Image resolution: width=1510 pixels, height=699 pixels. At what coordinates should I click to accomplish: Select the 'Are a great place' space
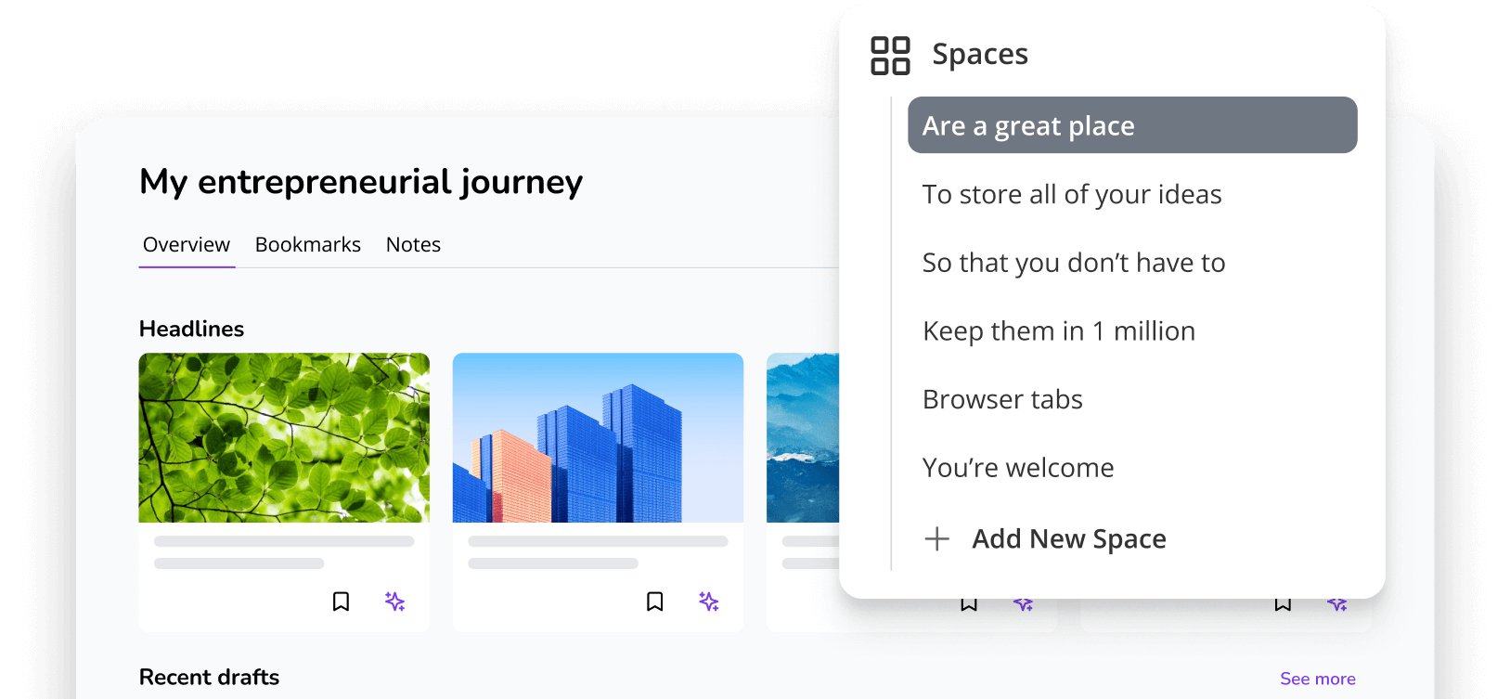tap(1131, 125)
